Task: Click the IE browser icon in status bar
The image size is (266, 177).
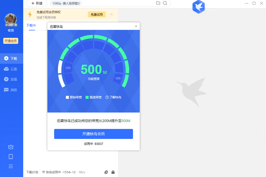Action: pyautogui.click(x=106, y=172)
